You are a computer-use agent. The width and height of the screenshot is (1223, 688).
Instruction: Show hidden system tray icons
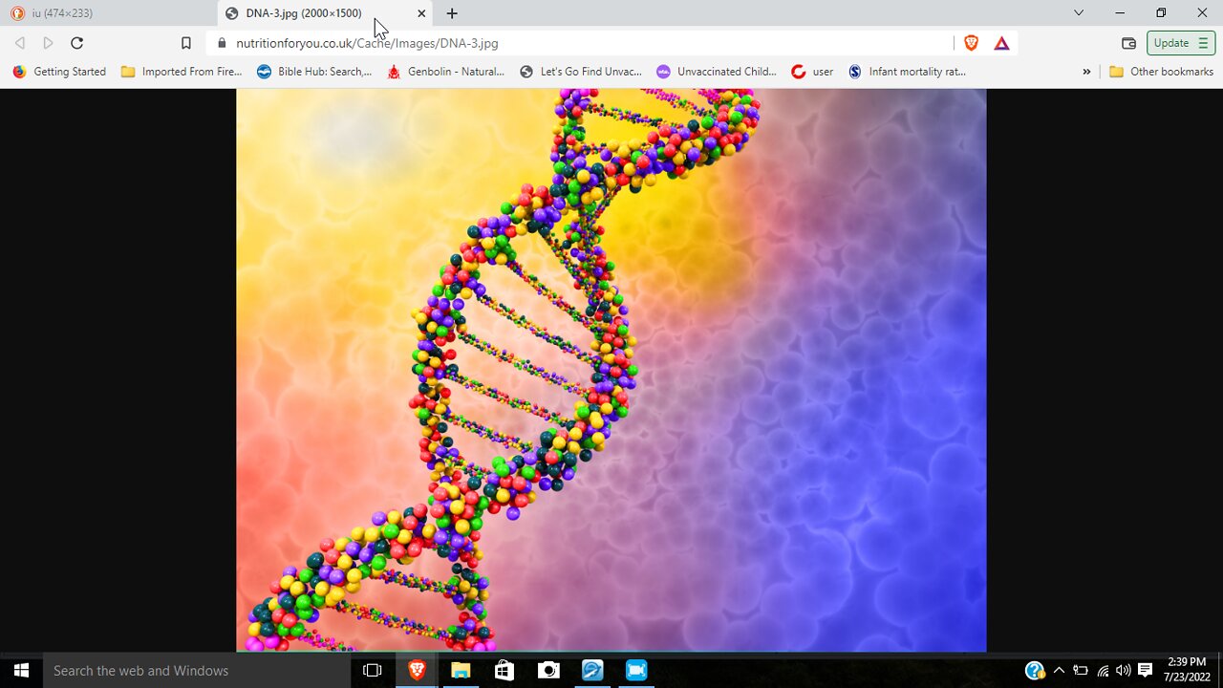click(x=1059, y=671)
